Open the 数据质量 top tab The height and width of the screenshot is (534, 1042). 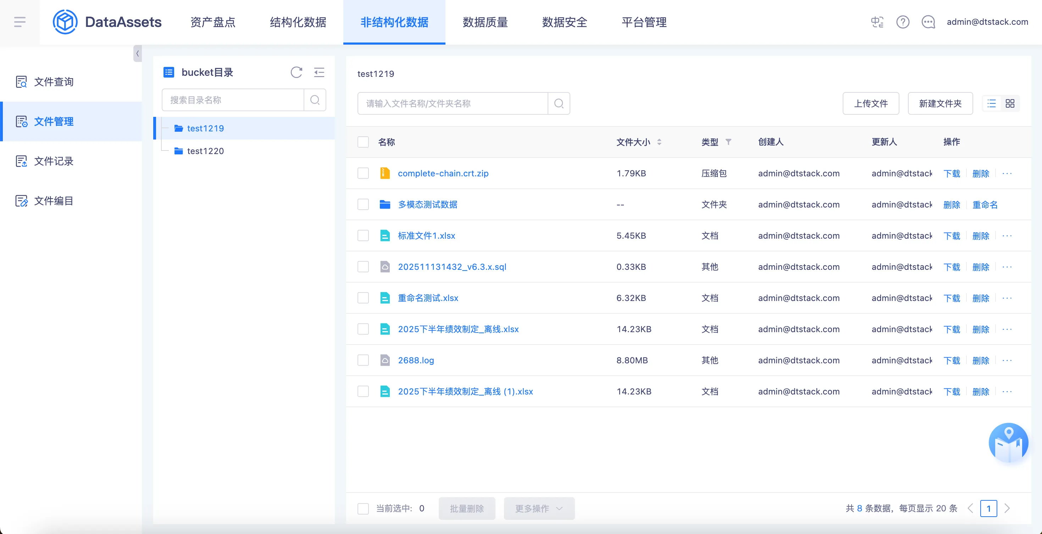(x=485, y=22)
